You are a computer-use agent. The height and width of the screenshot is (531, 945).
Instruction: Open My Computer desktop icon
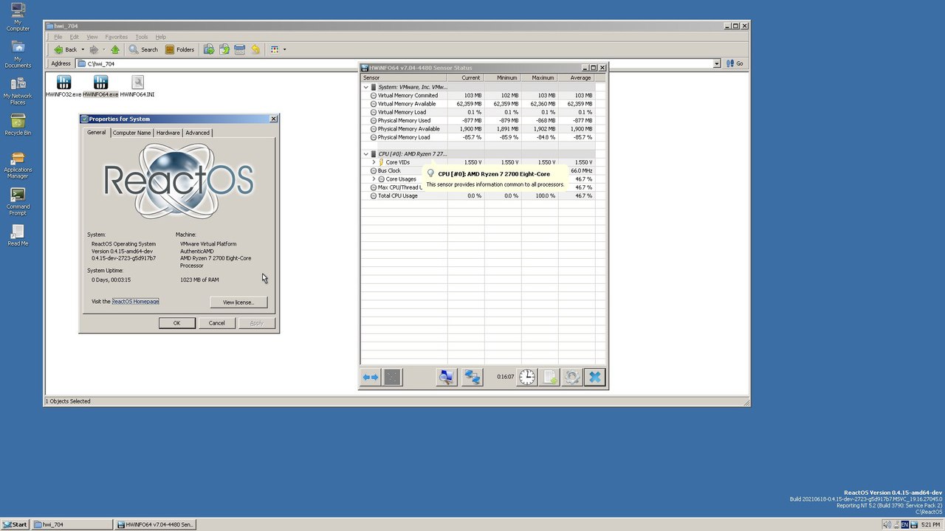18,18
